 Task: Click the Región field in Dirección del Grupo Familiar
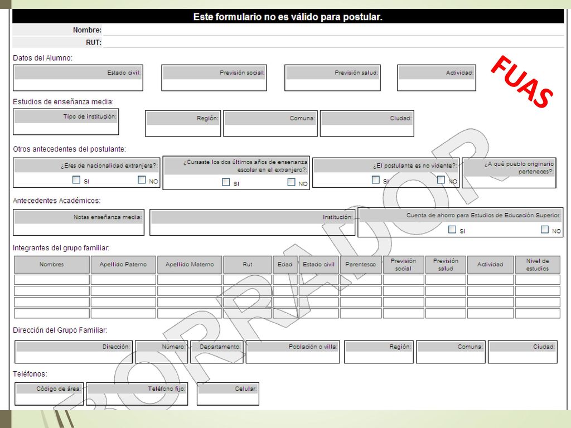[x=379, y=352]
